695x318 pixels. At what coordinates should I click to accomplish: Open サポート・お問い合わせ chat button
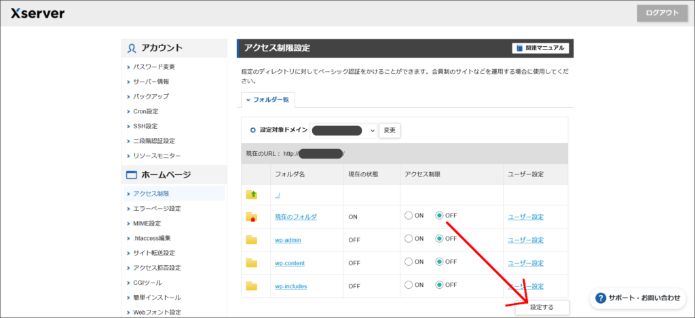[x=638, y=298]
